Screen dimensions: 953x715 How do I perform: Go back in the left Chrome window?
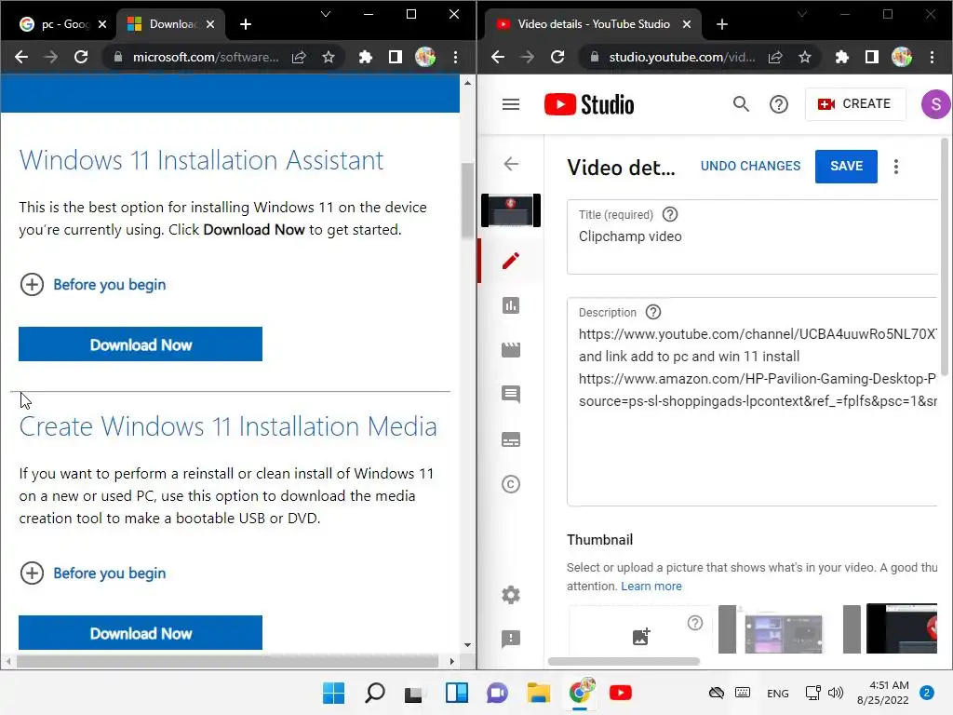21,57
